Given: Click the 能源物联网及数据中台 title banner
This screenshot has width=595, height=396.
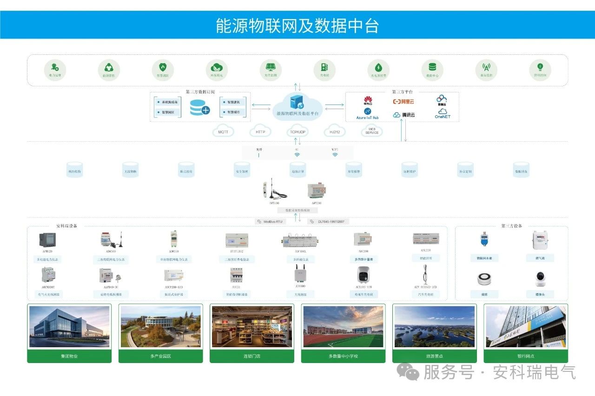Looking at the screenshot, I should 297,25.
